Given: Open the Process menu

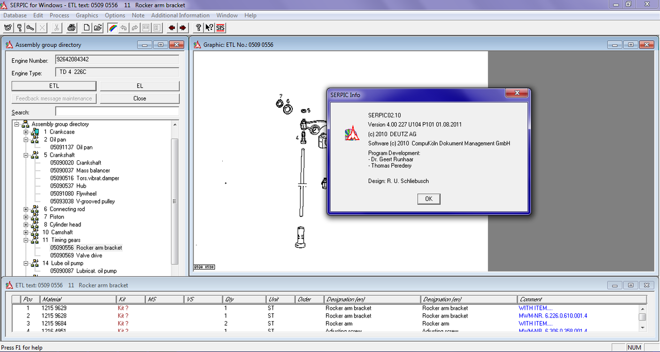Looking at the screenshot, I should pyautogui.click(x=59, y=15).
